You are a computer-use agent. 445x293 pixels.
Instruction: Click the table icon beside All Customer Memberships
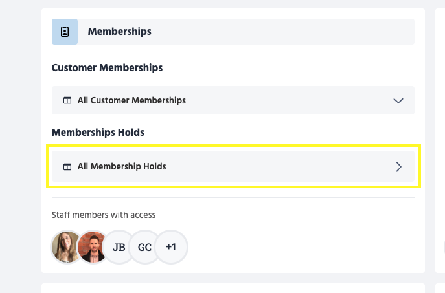(67, 101)
